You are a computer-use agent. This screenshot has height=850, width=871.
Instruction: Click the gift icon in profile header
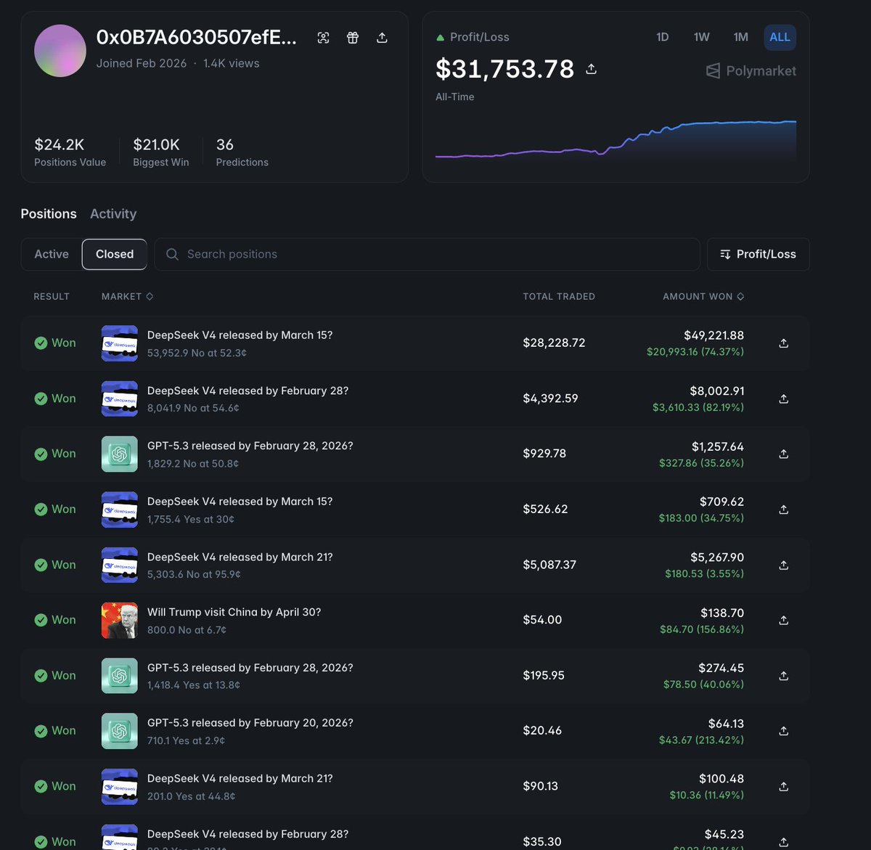pos(353,38)
